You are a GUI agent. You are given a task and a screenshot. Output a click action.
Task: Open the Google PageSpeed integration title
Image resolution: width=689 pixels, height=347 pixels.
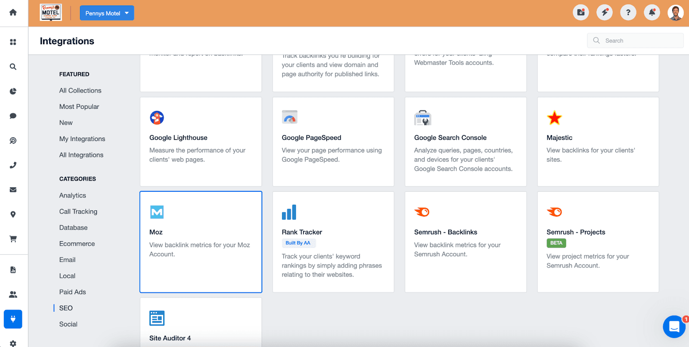[x=311, y=138]
